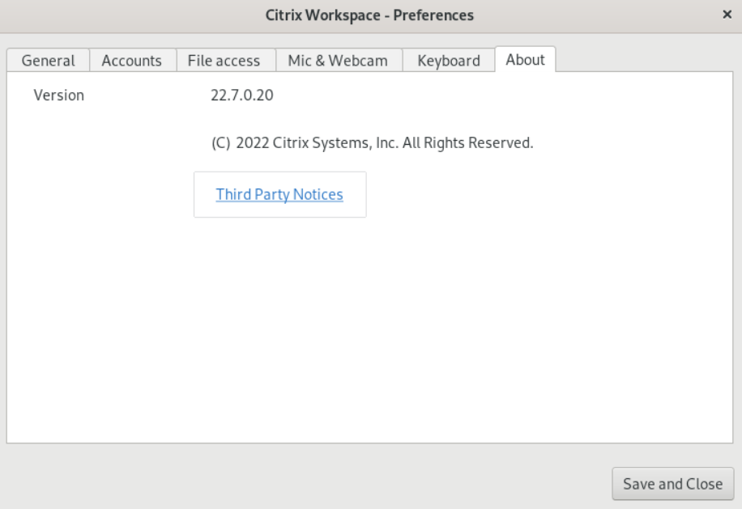Close the Preferences window
The image size is (742, 509).
[727, 15]
